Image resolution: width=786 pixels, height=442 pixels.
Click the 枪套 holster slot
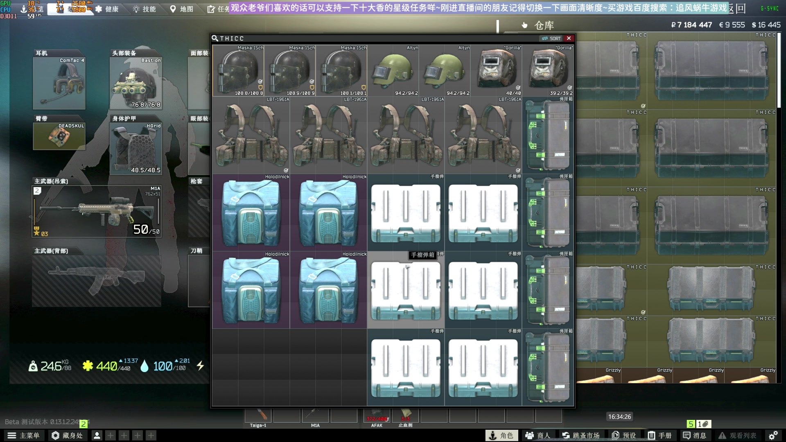199,212
